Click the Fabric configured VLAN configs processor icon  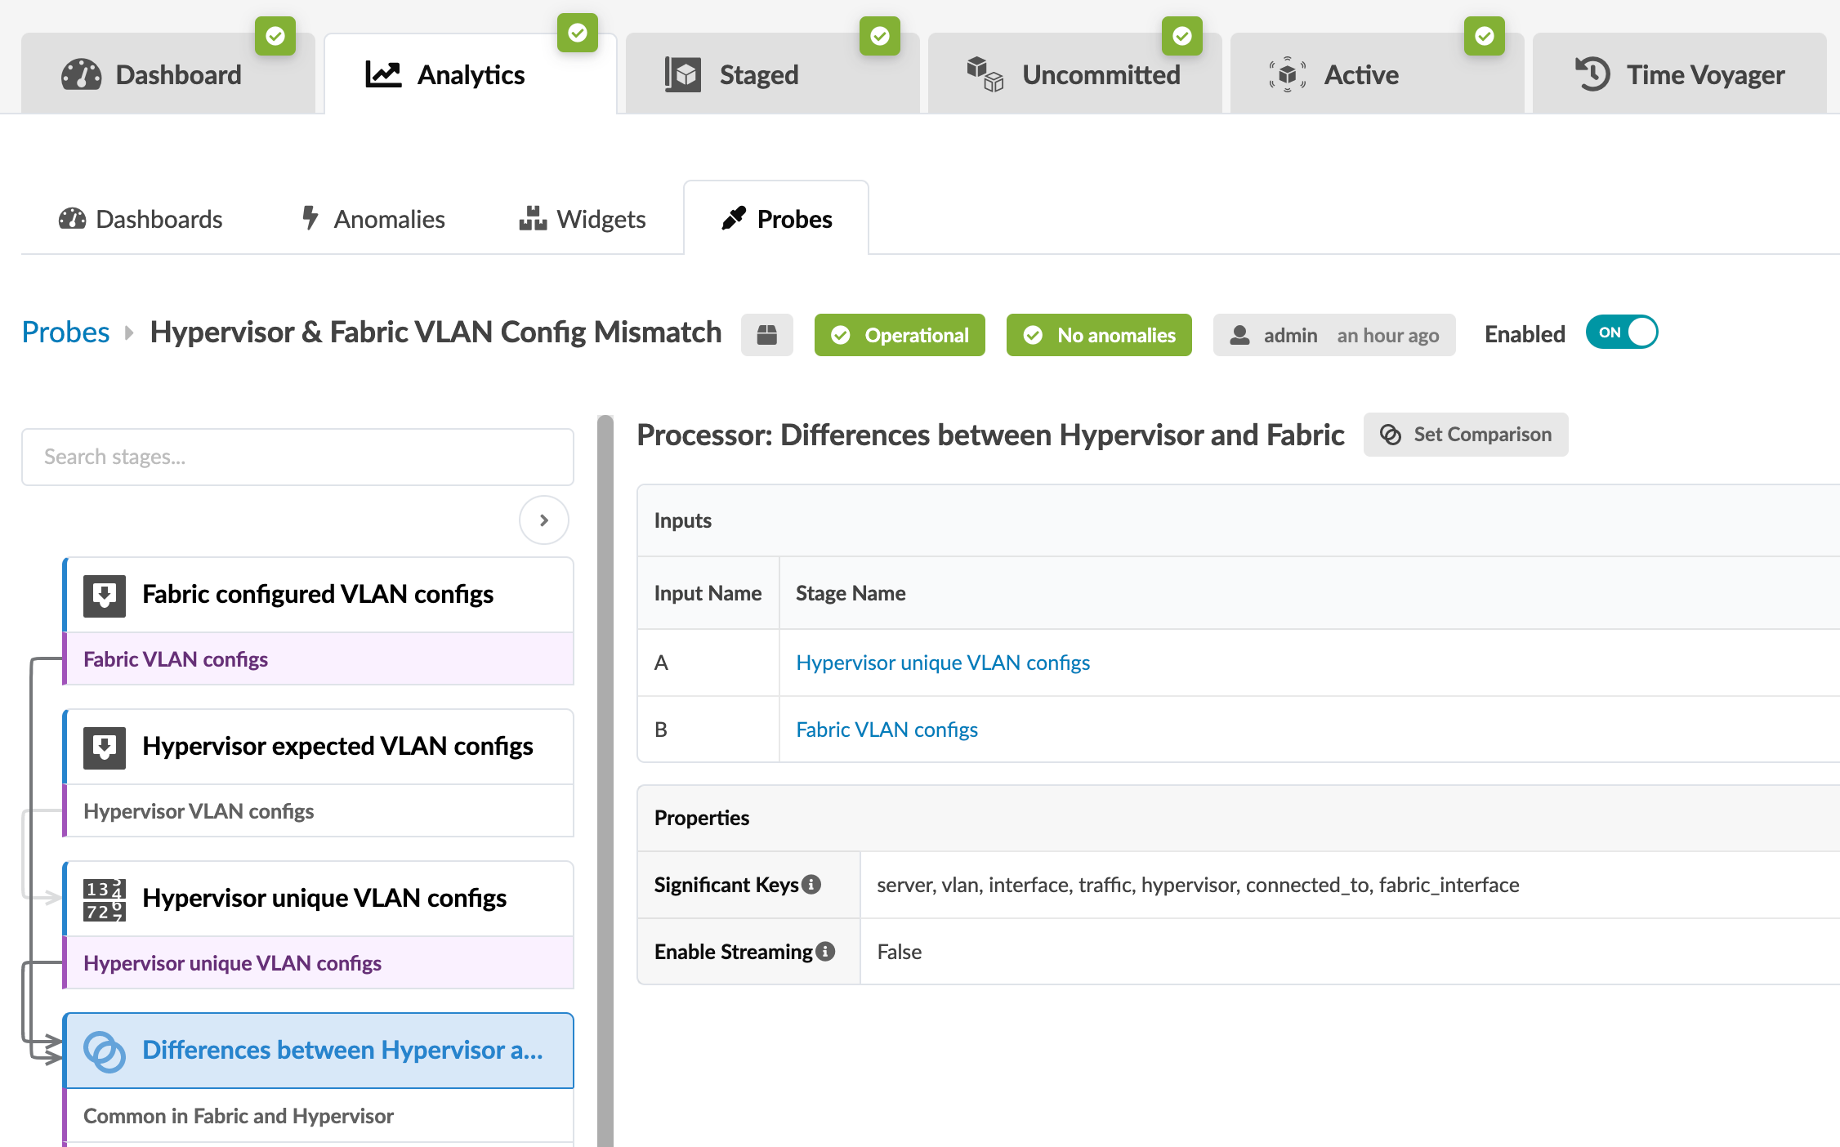105,595
